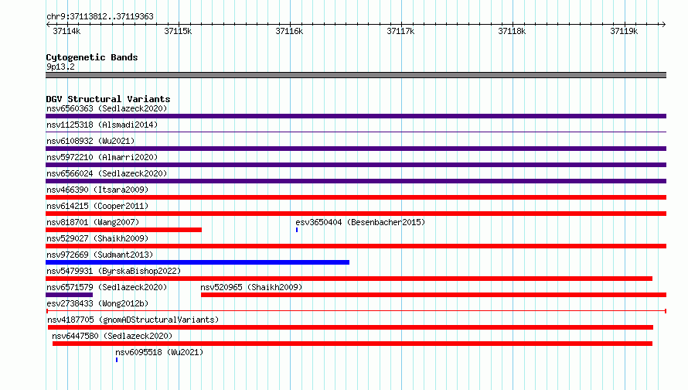Image resolution: width=688 pixels, height=390 pixels.
Task: Open the nsv5479931 (ByrskaBishop2022) label
Action: [114, 271]
